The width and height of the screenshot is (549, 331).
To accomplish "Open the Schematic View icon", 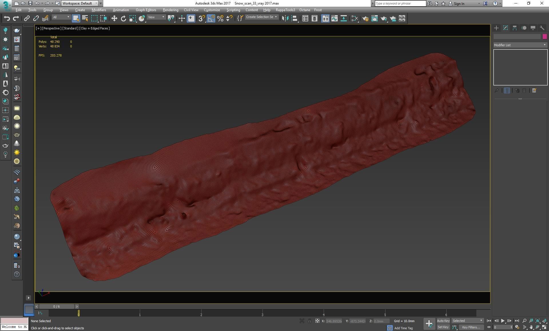I will pyautogui.click(x=344, y=19).
